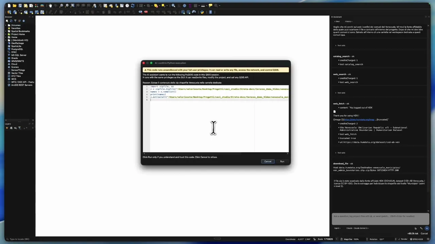
Task: Click the Rotation value field
Action: [388, 239]
